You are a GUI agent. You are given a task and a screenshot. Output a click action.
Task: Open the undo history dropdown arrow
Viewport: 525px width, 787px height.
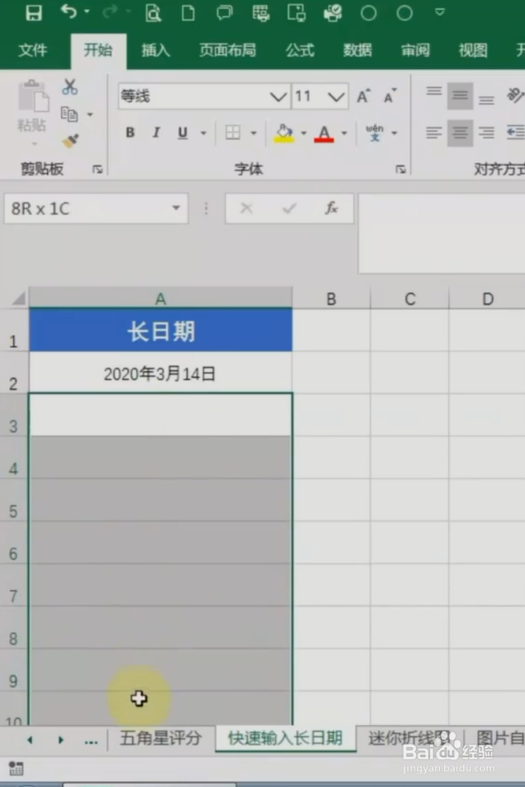click(x=87, y=12)
